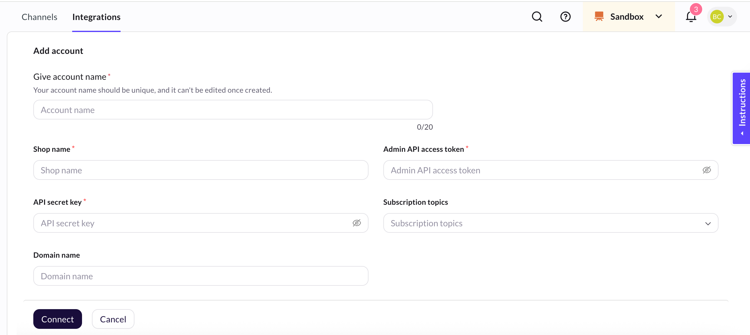Open the Instructions side panel

pos(742,103)
